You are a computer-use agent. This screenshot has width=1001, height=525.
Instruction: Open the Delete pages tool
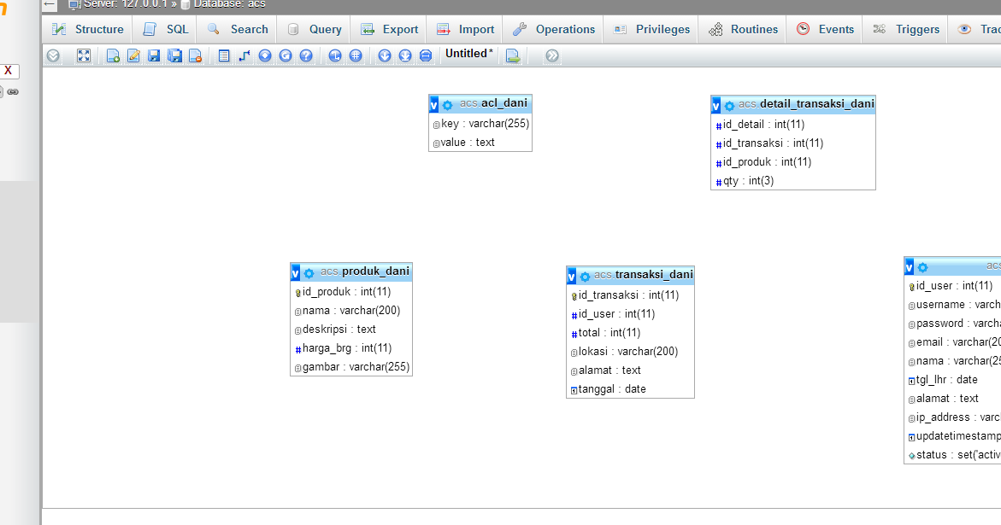tap(193, 55)
